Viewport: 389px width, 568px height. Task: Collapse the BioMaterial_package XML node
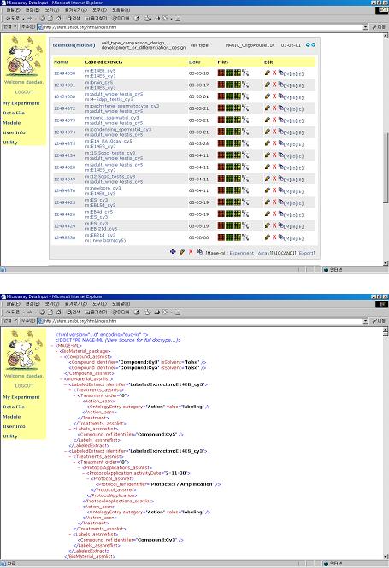56,351
